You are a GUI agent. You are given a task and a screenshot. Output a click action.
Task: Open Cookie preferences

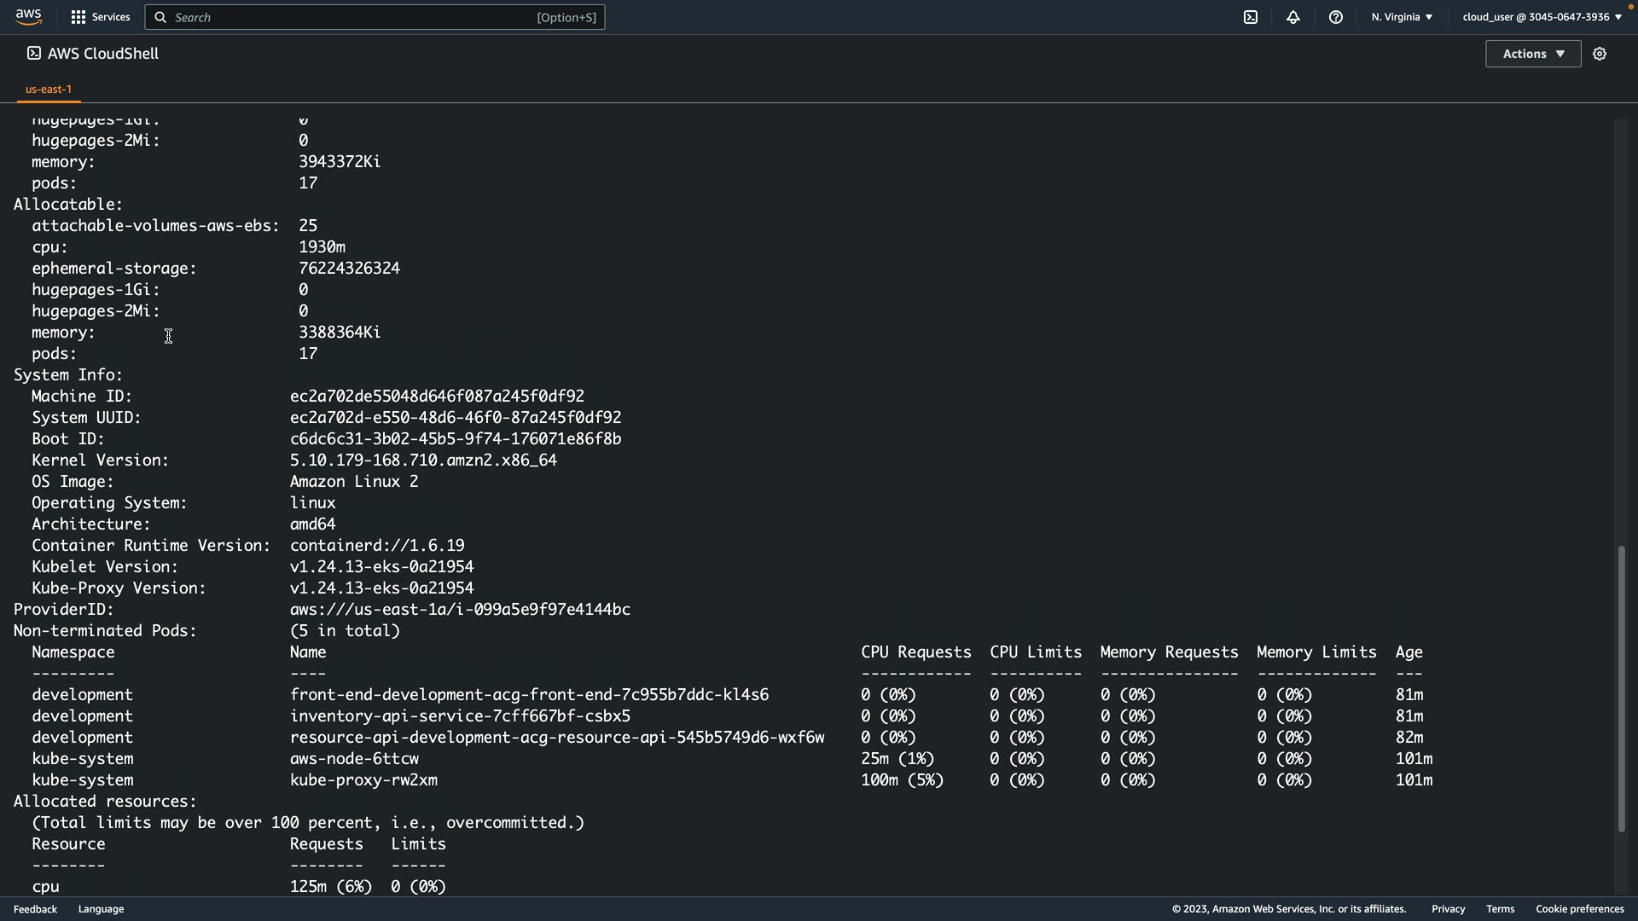pyautogui.click(x=1579, y=909)
